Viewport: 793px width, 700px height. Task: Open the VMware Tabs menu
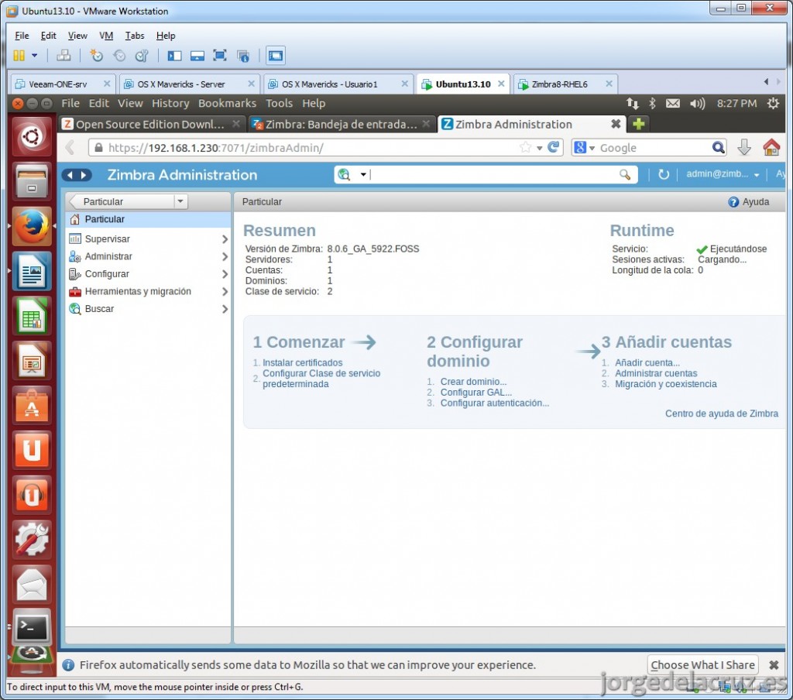click(x=135, y=36)
